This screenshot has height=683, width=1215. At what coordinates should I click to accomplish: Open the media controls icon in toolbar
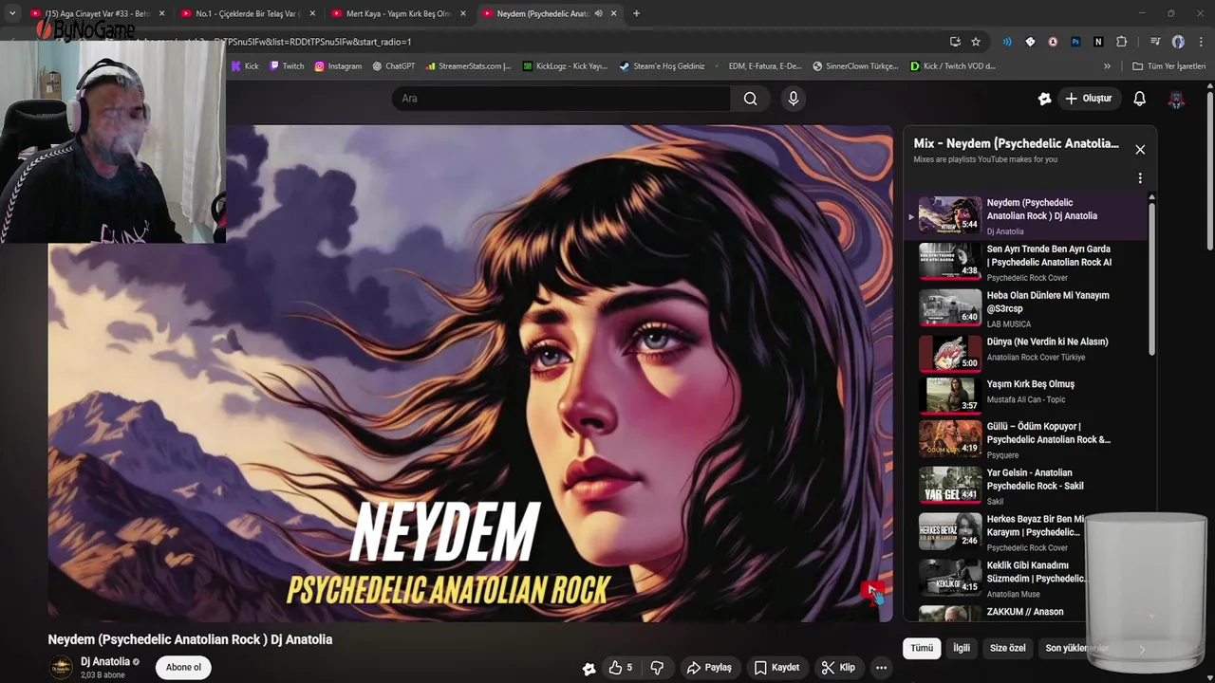tap(1155, 42)
